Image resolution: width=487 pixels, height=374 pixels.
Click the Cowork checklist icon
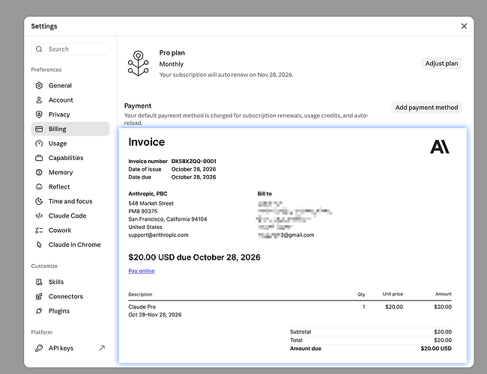[39, 230]
